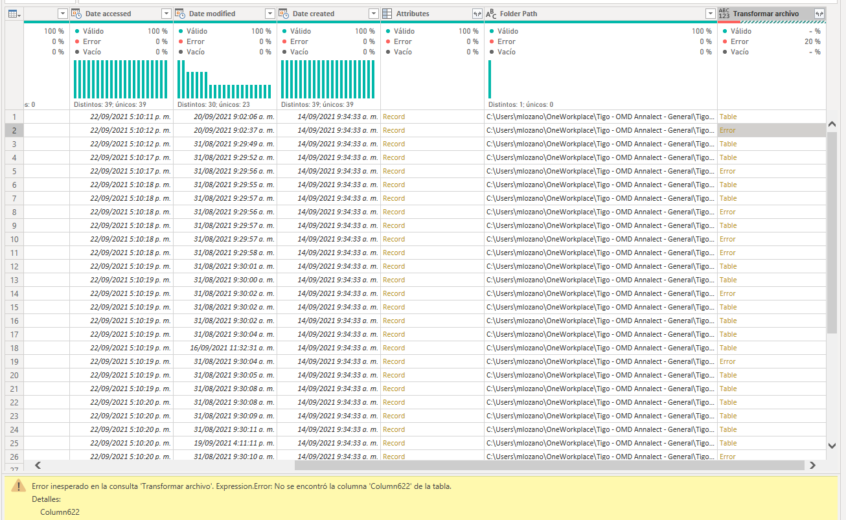This screenshot has width=846, height=520.
Task: Click the vertical scrollbar down arrow
Action: pos(832,446)
